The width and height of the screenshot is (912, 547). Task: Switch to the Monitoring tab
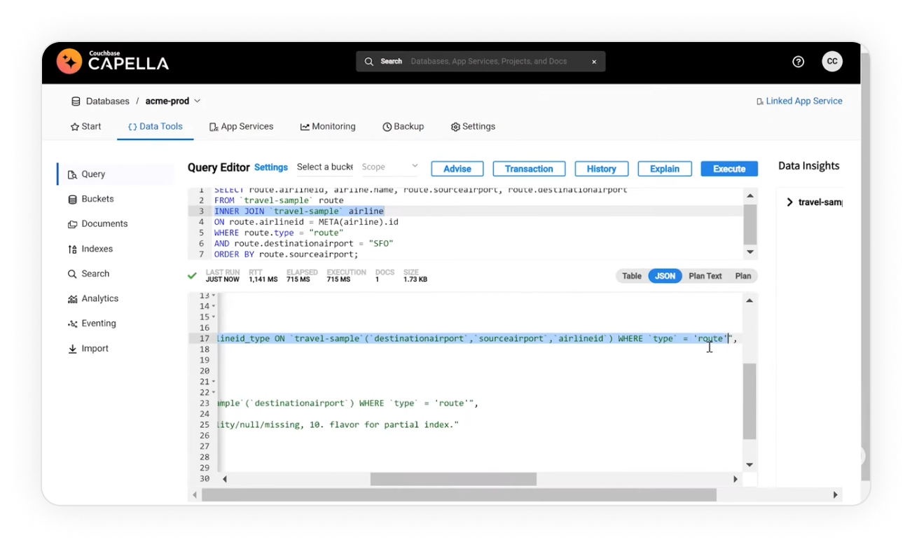tap(328, 127)
